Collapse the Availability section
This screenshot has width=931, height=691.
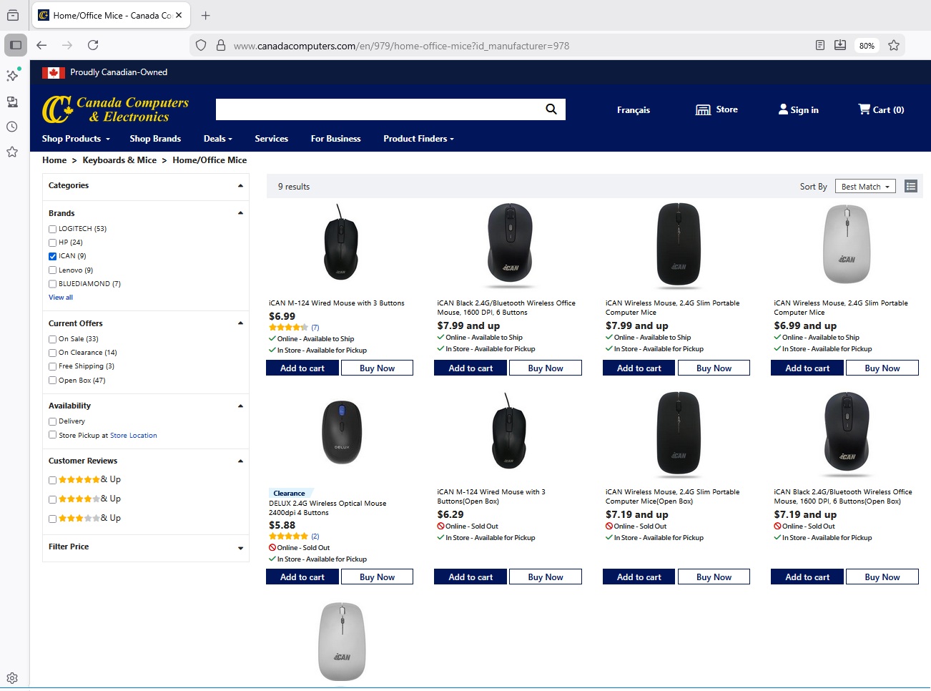pyautogui.click(x=240, y=406)
